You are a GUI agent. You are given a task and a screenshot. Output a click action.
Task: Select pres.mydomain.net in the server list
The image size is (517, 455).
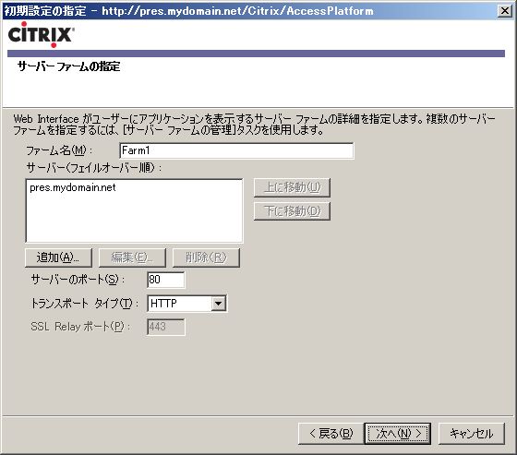[x=73, y=187]
